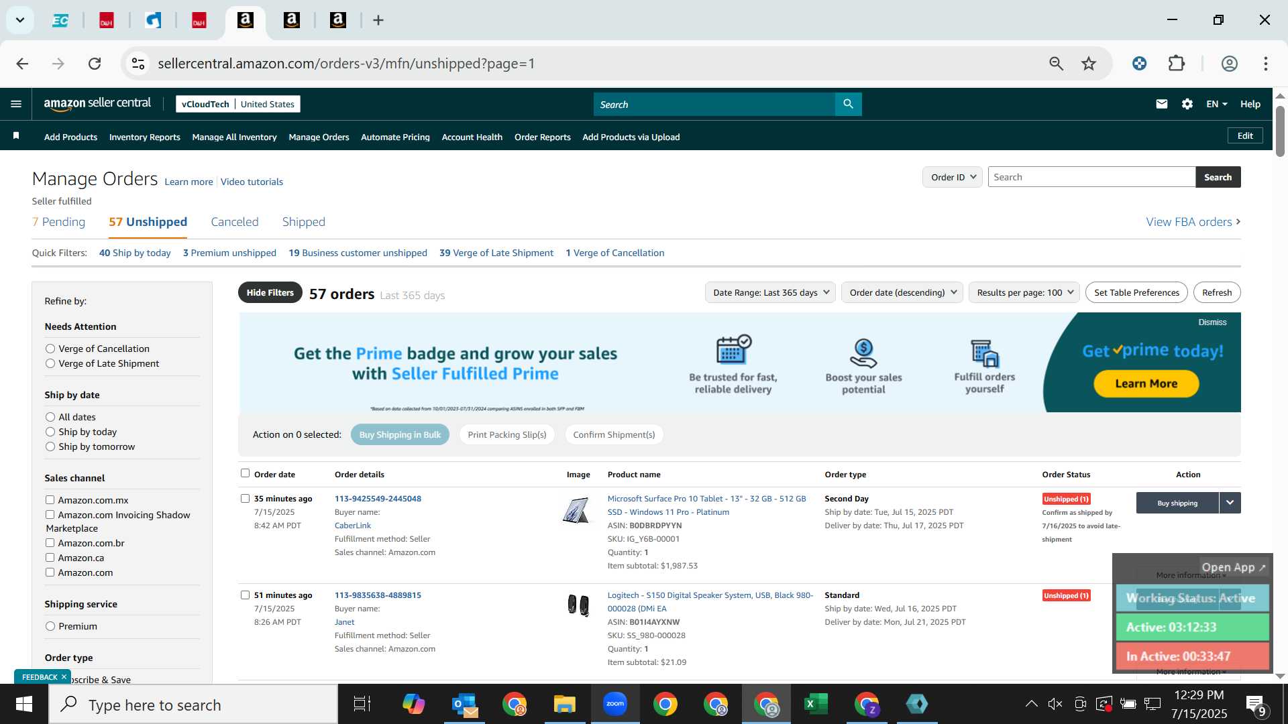Expand View FBA orders chevron link
1288x724 pixels.
1193,222
